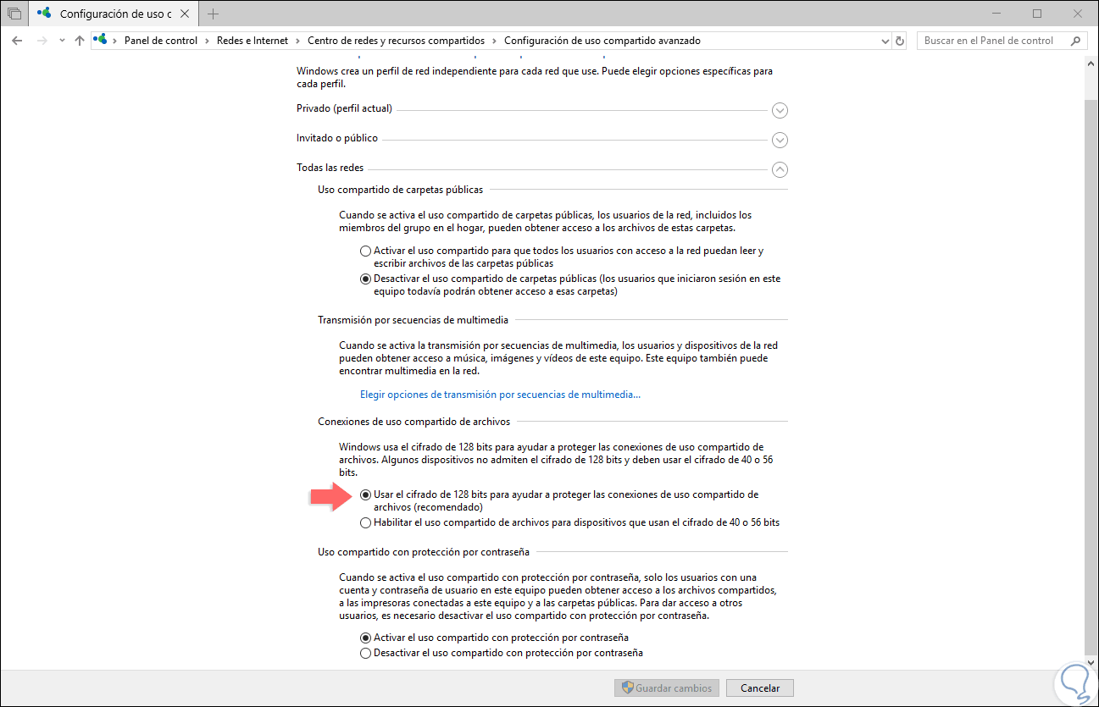1099x707 pixels.
Task: Click the search magnifier icon
Action: (x=1075, y=41)
